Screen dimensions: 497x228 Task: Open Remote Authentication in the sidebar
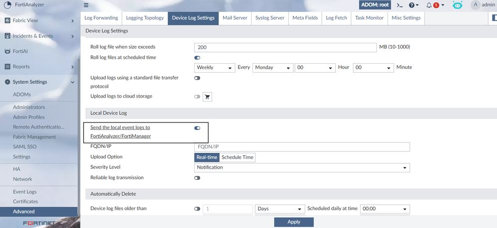[x=39, y=126]
